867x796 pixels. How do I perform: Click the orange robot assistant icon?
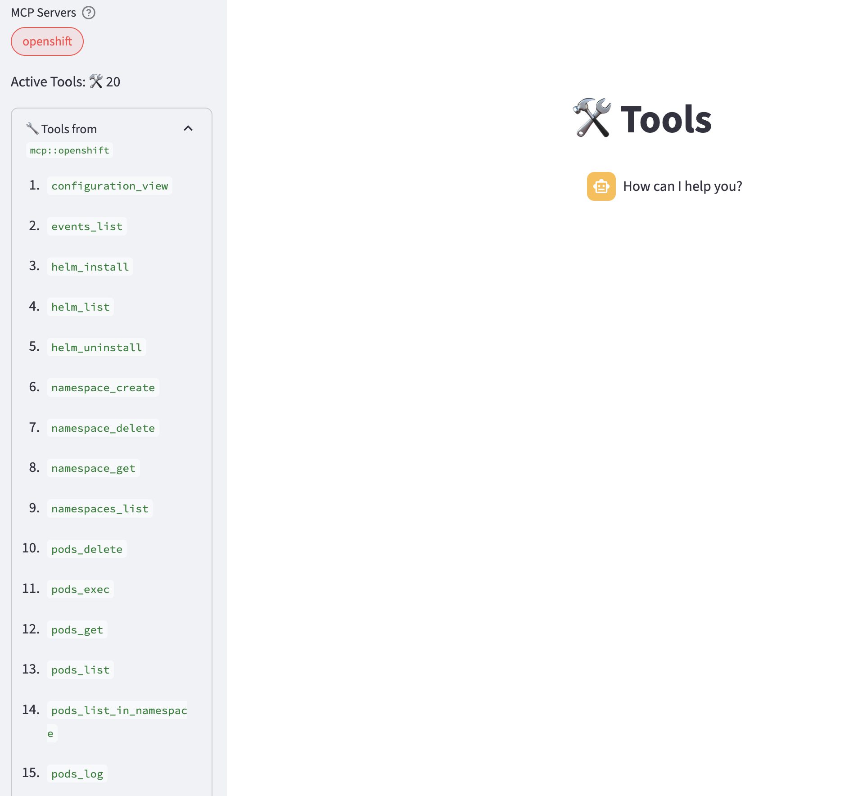[601, 186]
